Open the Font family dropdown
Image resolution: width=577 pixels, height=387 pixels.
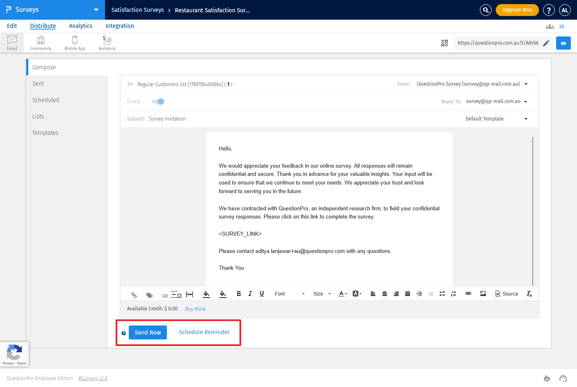click(x=290, y=294)
